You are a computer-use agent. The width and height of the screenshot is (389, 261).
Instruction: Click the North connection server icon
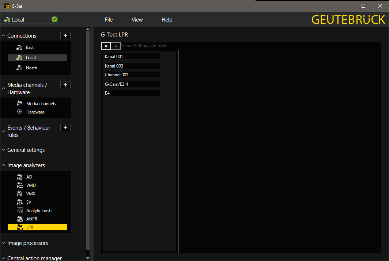point(19,68)
